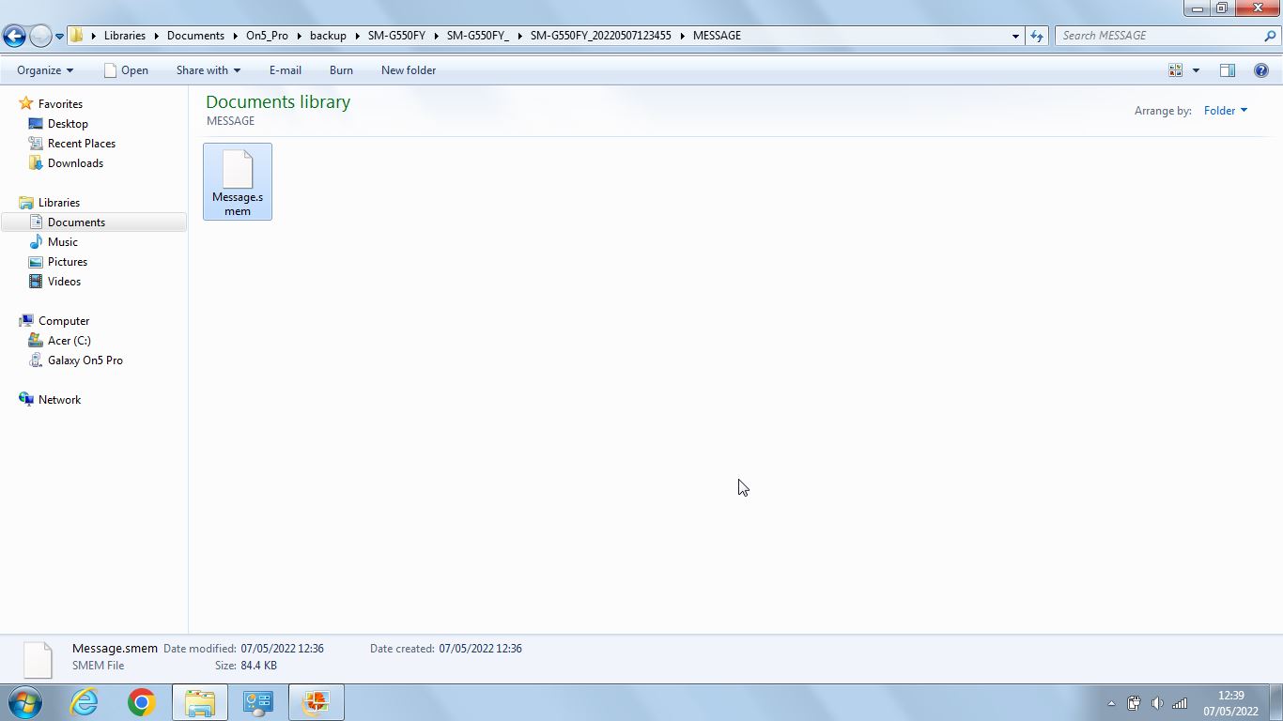Switch to the orange app on the taskbar

point(317,702)
